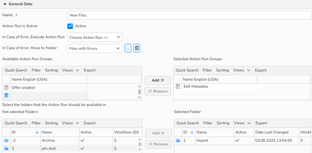The image size is (312, 153).
Task: Click scroll down arrow in Available Action Run Groups
Action: pyautogui.click(x=140, y=97)
